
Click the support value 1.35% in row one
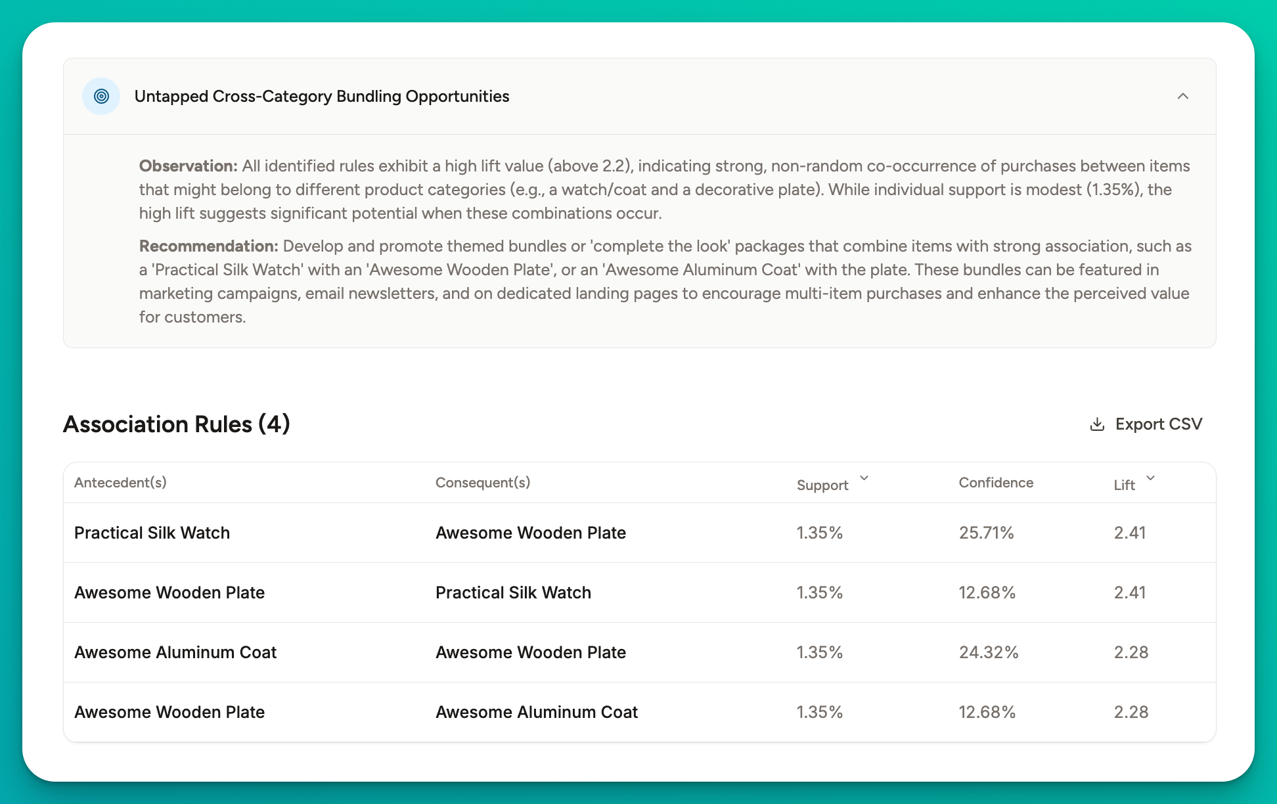[x=819, y=533]
